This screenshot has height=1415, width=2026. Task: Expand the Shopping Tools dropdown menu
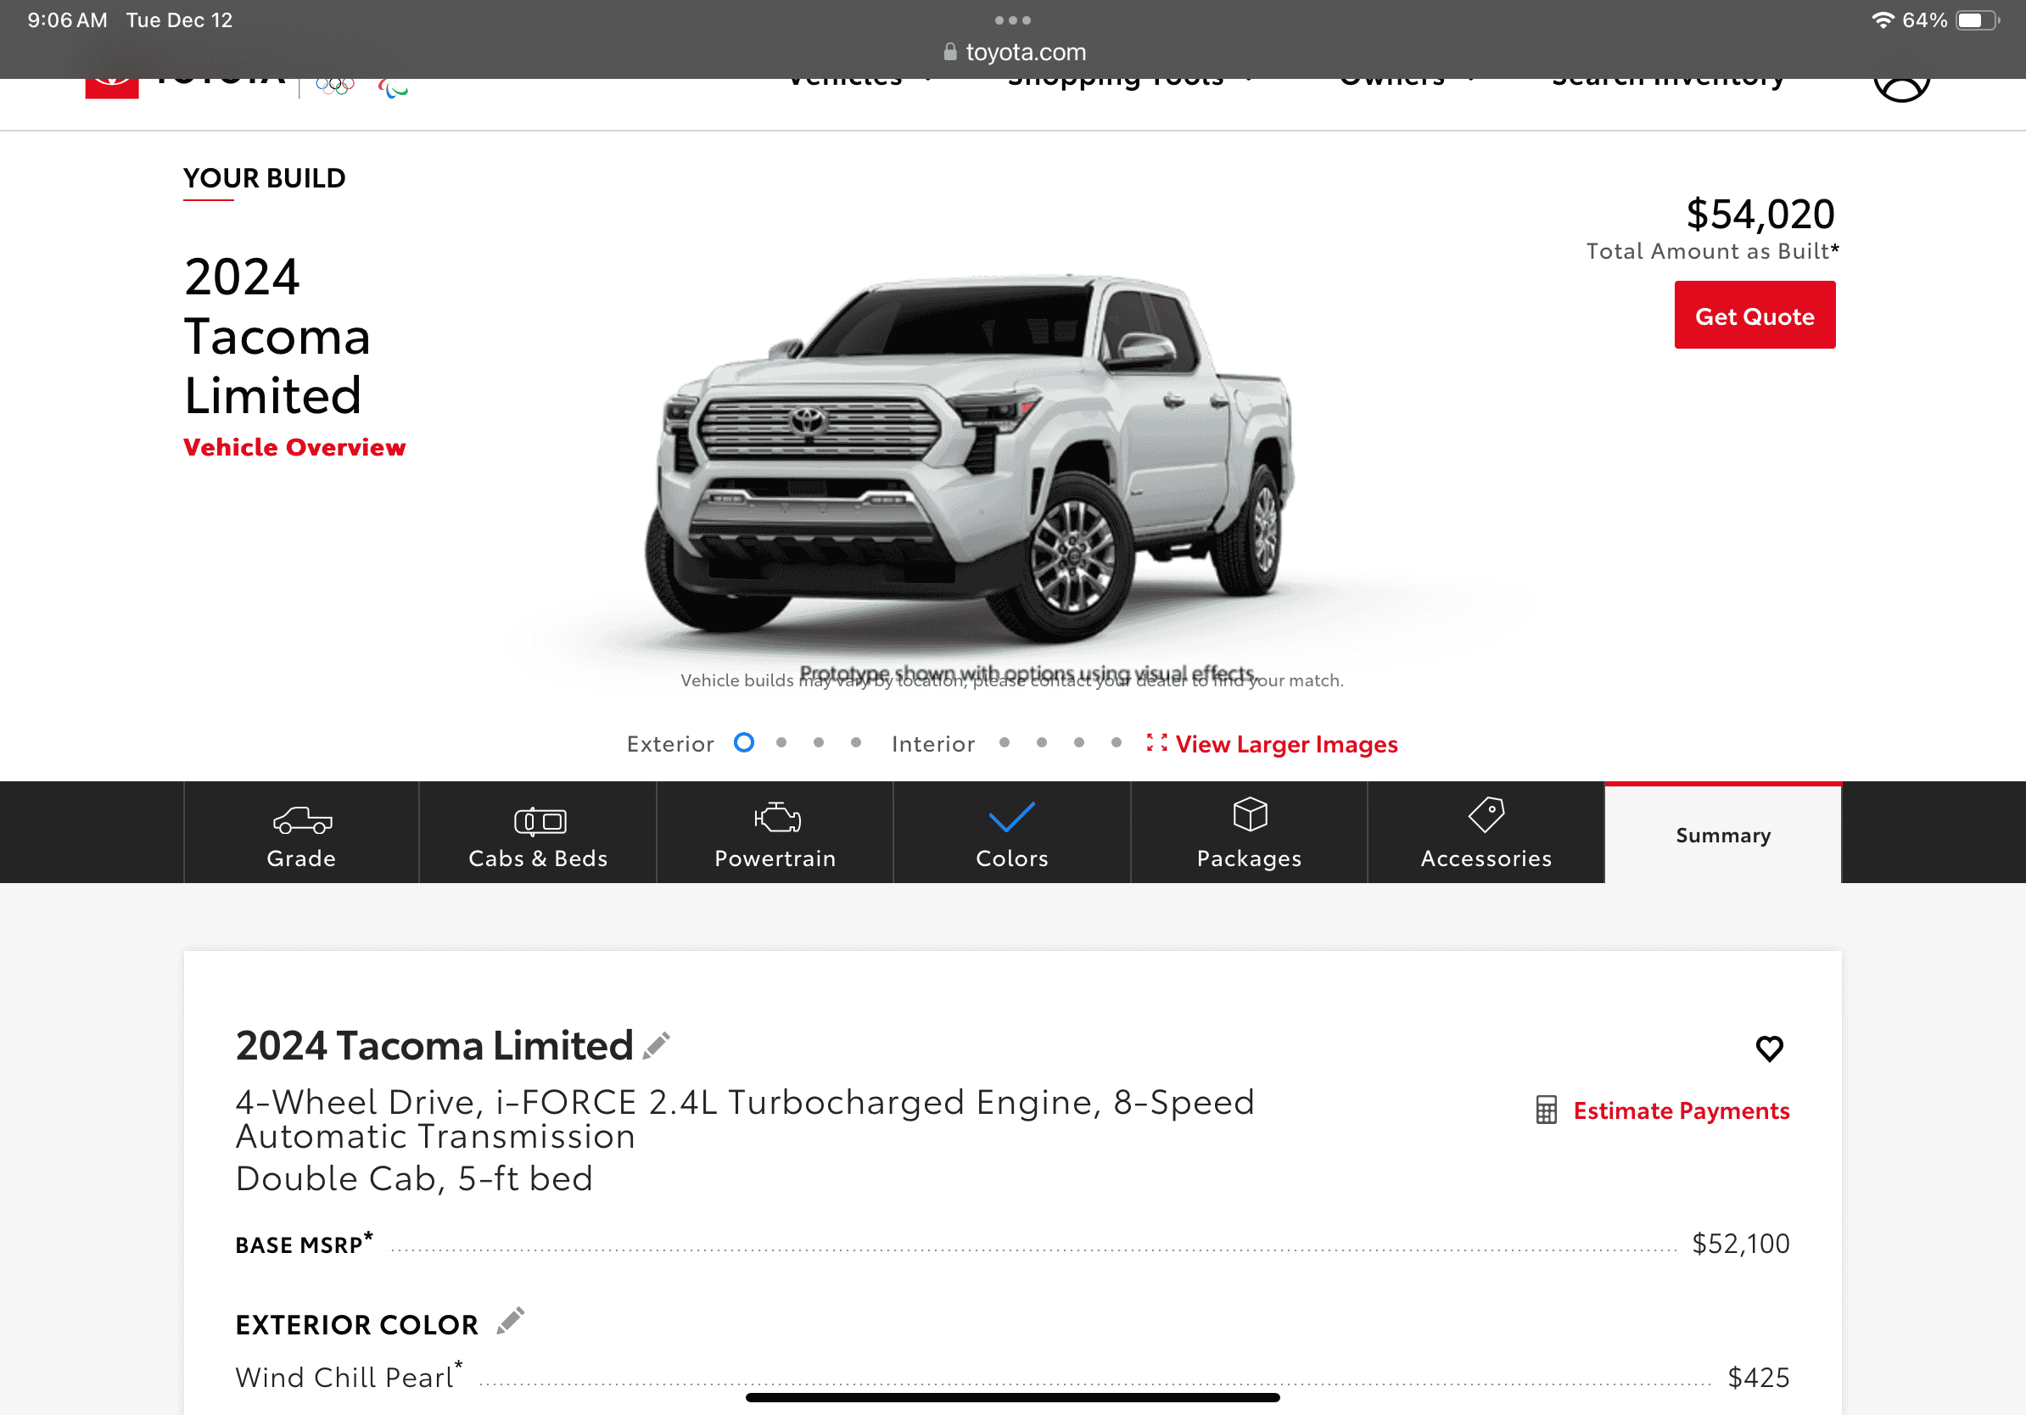point(1130,84)
